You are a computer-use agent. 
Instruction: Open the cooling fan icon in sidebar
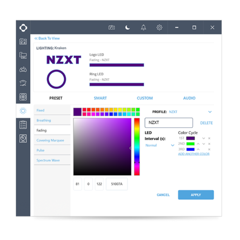pyautogui.click(x=23, y=97)
